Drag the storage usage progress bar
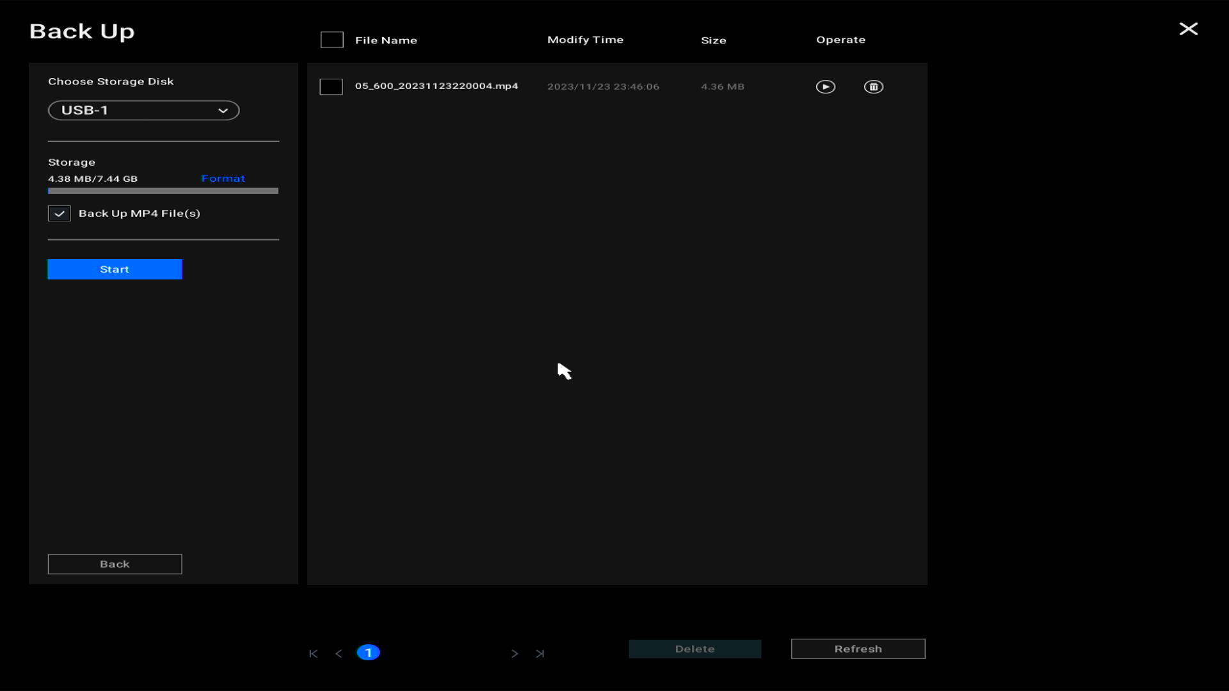1229x691 pixels. [x=163, y=191]
